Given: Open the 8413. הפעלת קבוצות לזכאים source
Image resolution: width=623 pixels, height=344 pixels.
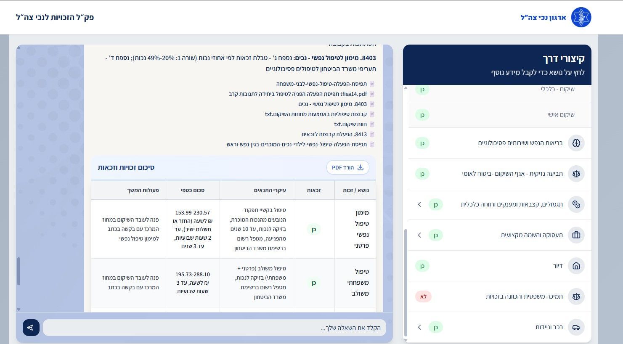Looking at the screenshot, I should click(x=334, y=134).
